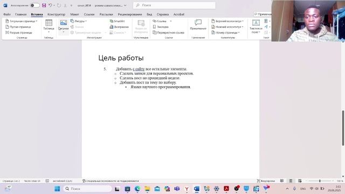
Task: Open the Windows Start menu
Action: pyautogui.click(x=57, y=189)
